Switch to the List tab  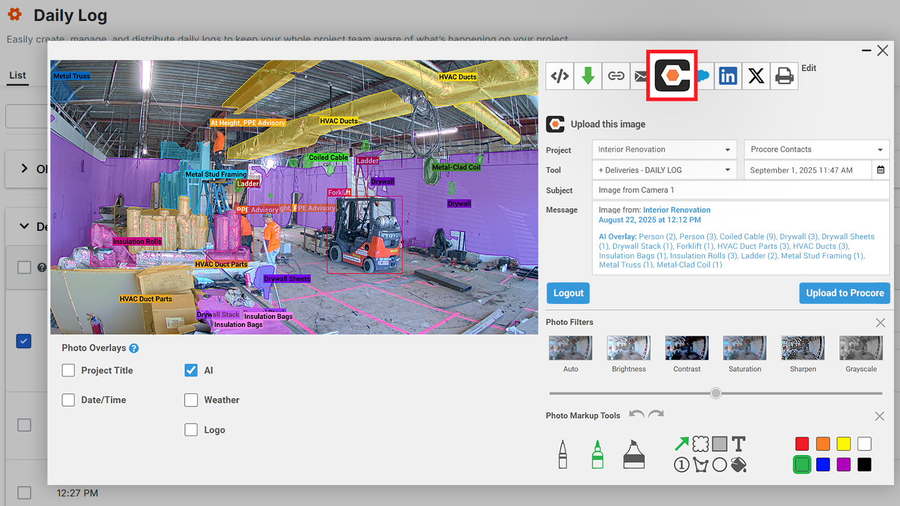[x=17, y=76]
